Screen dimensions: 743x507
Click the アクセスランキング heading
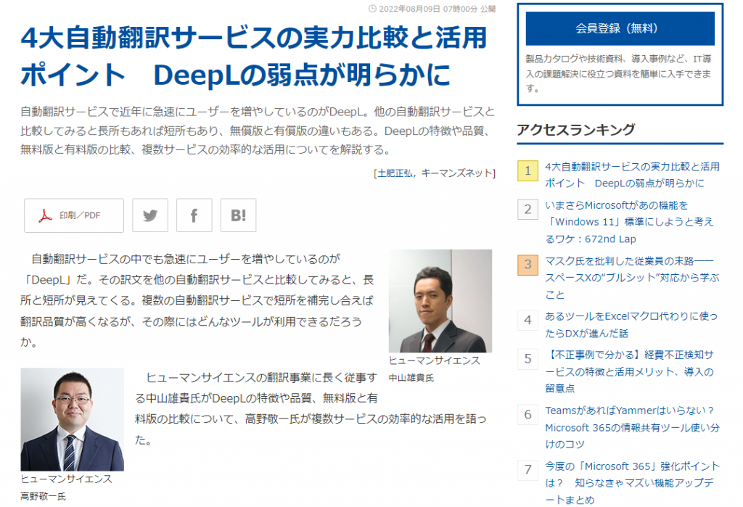point(575,129)
